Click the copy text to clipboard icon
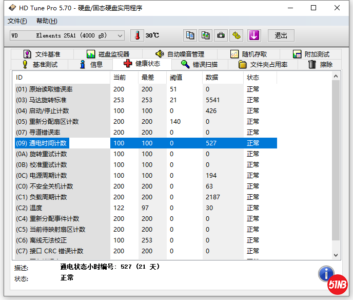 [x=190, y=35]
